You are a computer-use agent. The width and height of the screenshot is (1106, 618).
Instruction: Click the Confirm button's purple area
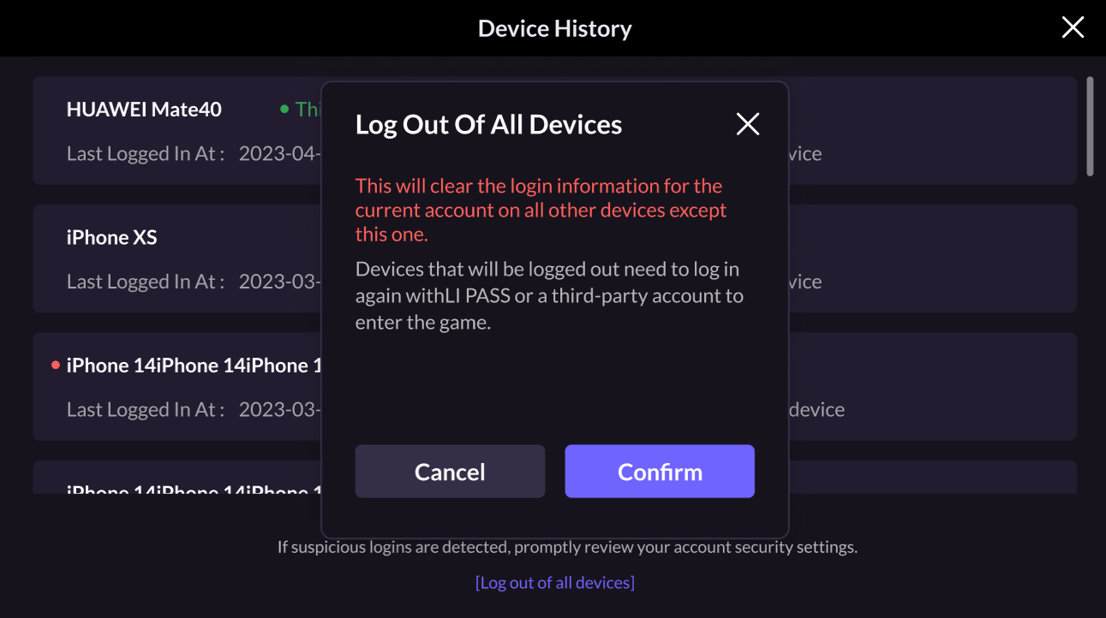tap(659, 471)
